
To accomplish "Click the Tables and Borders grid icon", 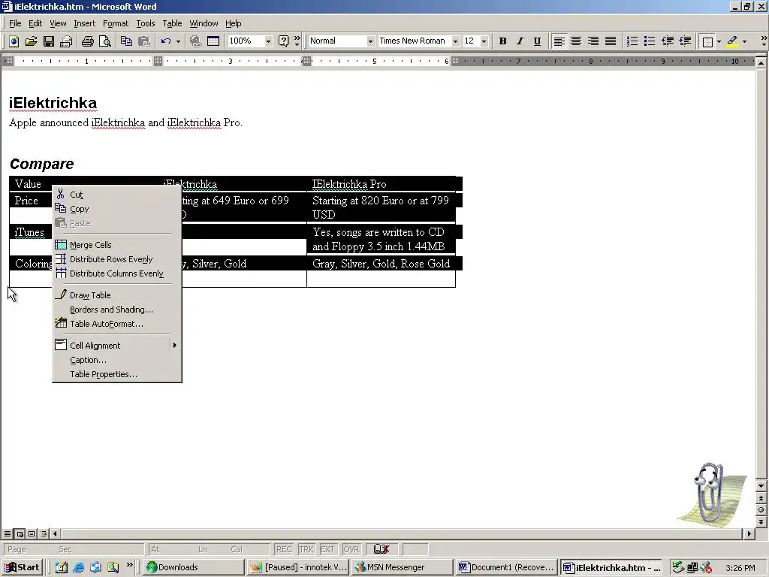I will (x=213, y=41).
